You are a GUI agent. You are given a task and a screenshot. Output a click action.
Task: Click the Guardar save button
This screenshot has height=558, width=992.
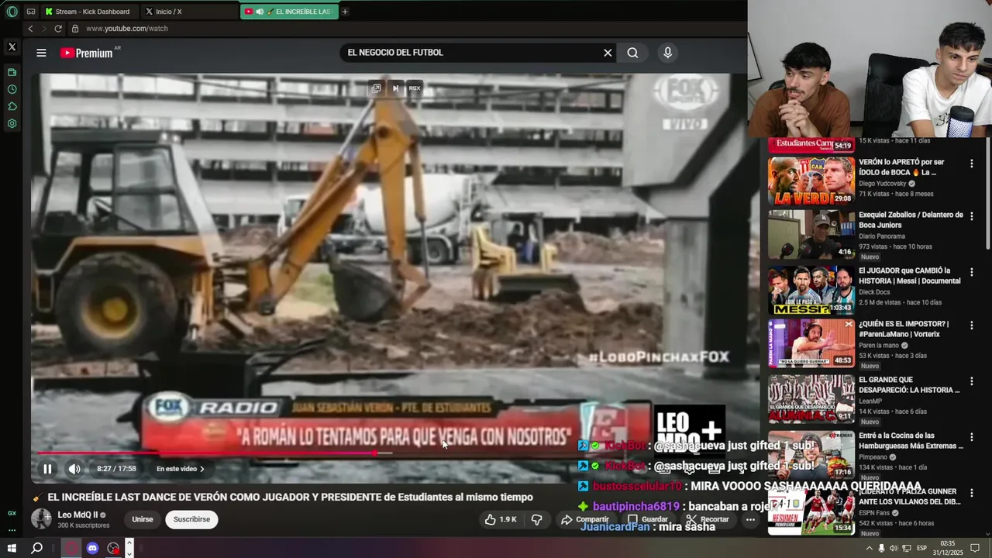pos(648,519)
